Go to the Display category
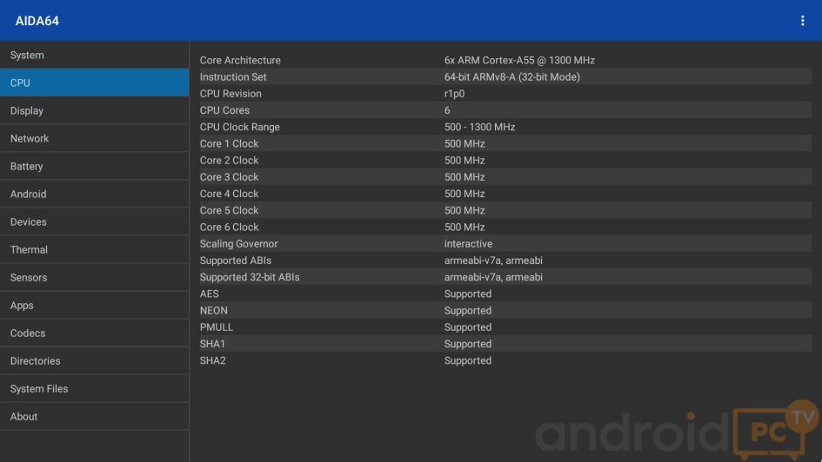822x462 pixels. pos(94,111)
